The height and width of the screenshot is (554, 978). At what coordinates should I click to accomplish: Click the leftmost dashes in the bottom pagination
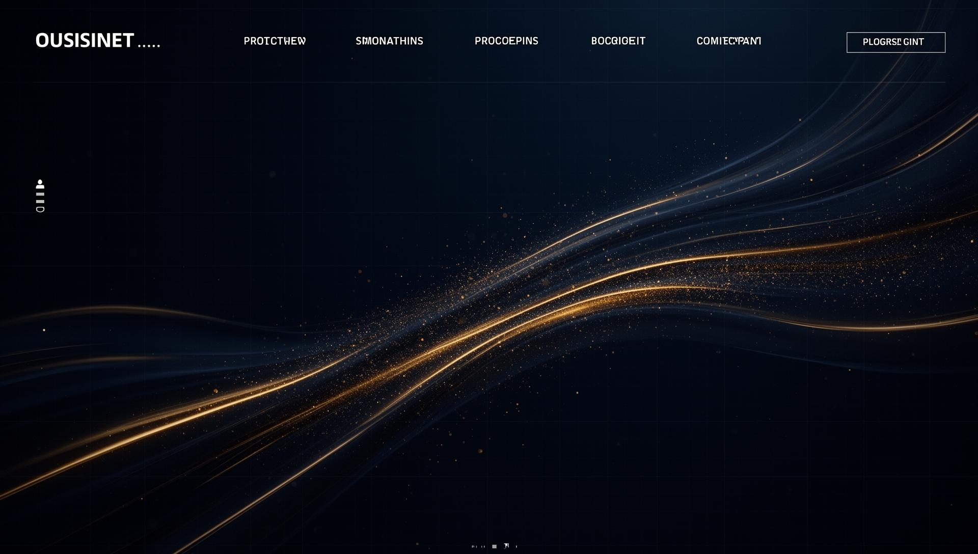[x=474, y=547]
